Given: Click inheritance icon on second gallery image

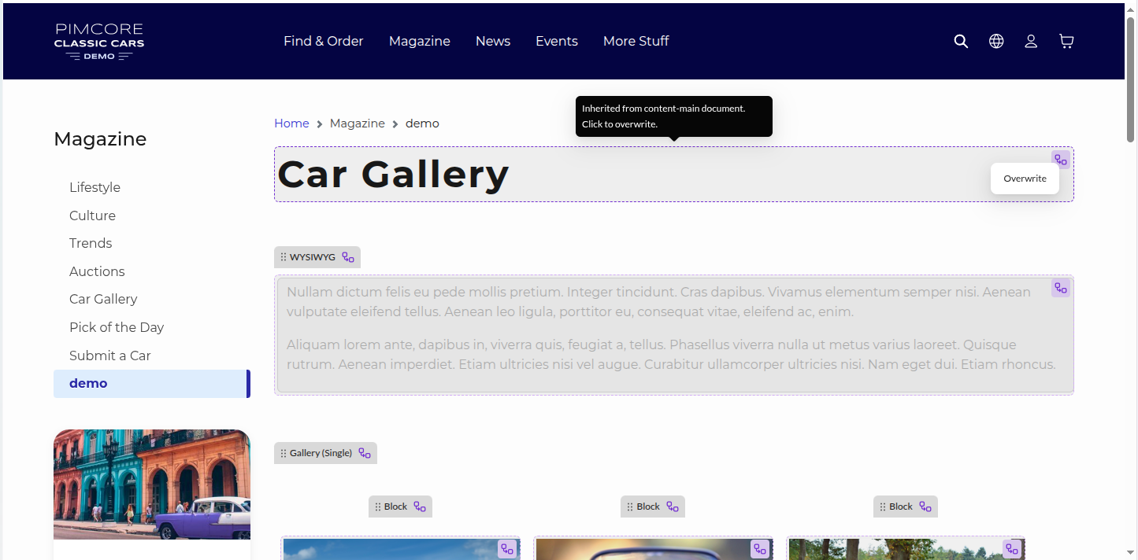Looking at the screenshot, I should (x=760, y=549).
